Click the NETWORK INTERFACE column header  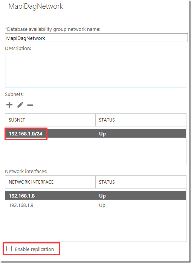point(50,182)
